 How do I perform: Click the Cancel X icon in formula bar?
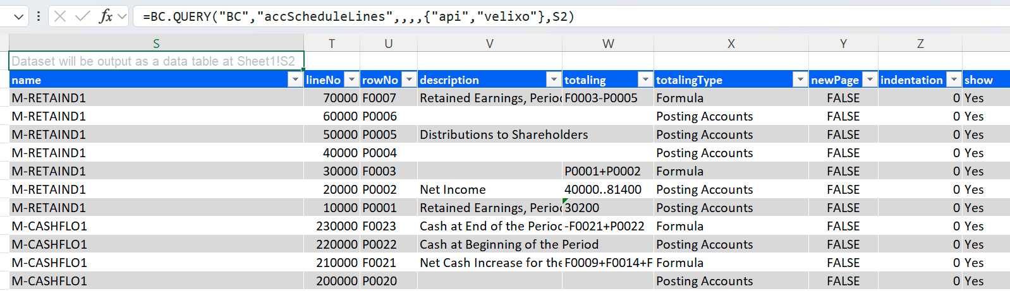(60, 16)
